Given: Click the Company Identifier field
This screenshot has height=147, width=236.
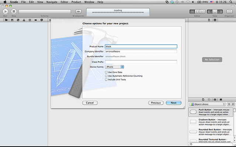Looking at the screenshot, I should (x=141, y=51).
